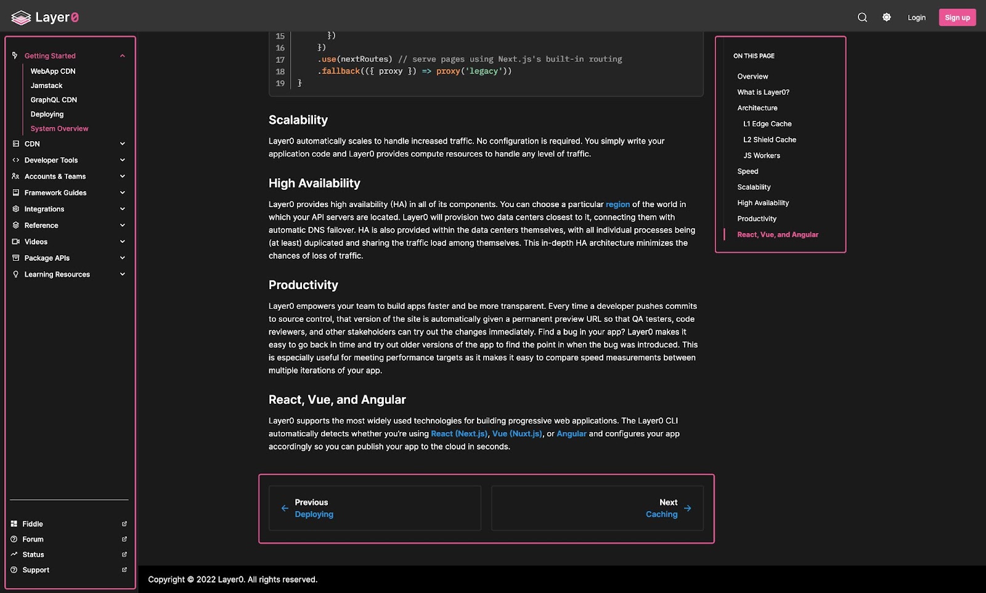986x593 pixels.
Task: Click the Layer0 logo
Action: (x=45, y=17)
